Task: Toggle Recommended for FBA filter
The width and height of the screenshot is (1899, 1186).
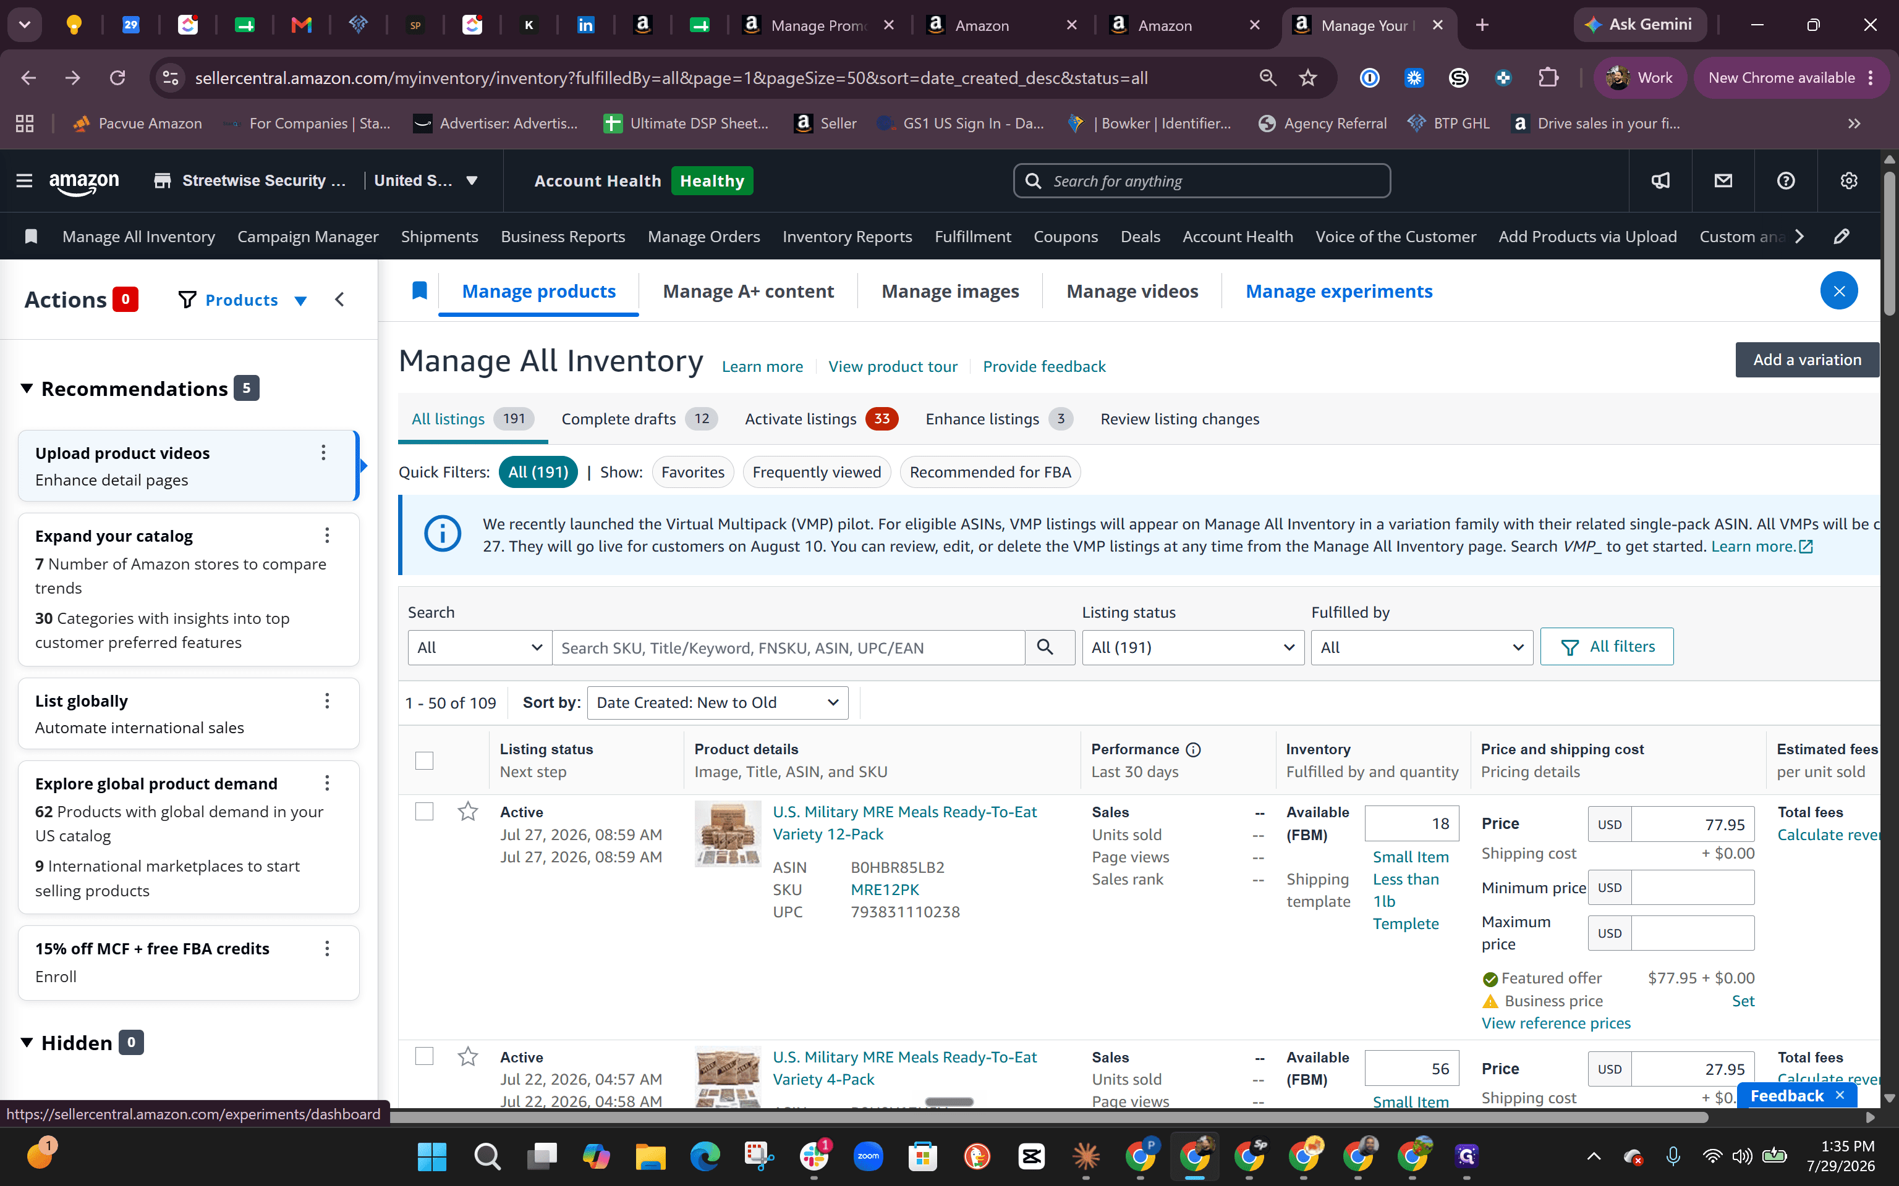Action: [990, 472]
